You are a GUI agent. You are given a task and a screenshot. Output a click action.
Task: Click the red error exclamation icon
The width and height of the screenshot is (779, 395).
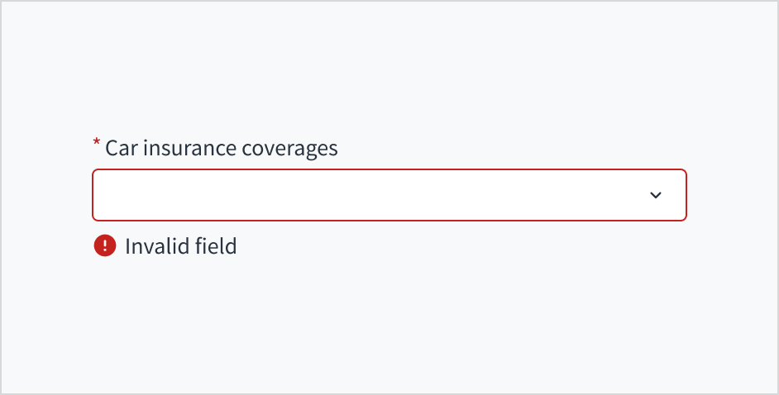[x=105, y=245]
